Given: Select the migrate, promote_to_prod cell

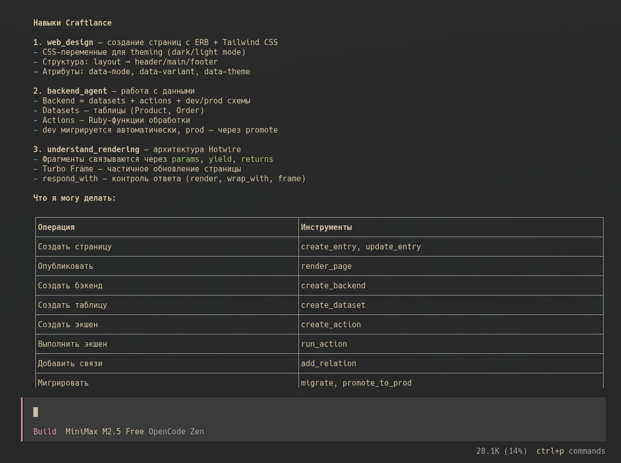Looking at the screenshot, I should click(x=356, y=383).
